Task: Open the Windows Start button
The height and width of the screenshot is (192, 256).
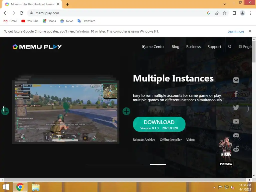Action: coord(6,187)
